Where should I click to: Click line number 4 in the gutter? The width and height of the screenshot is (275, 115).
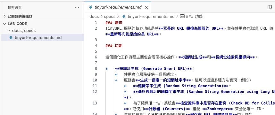click(96, 46)
